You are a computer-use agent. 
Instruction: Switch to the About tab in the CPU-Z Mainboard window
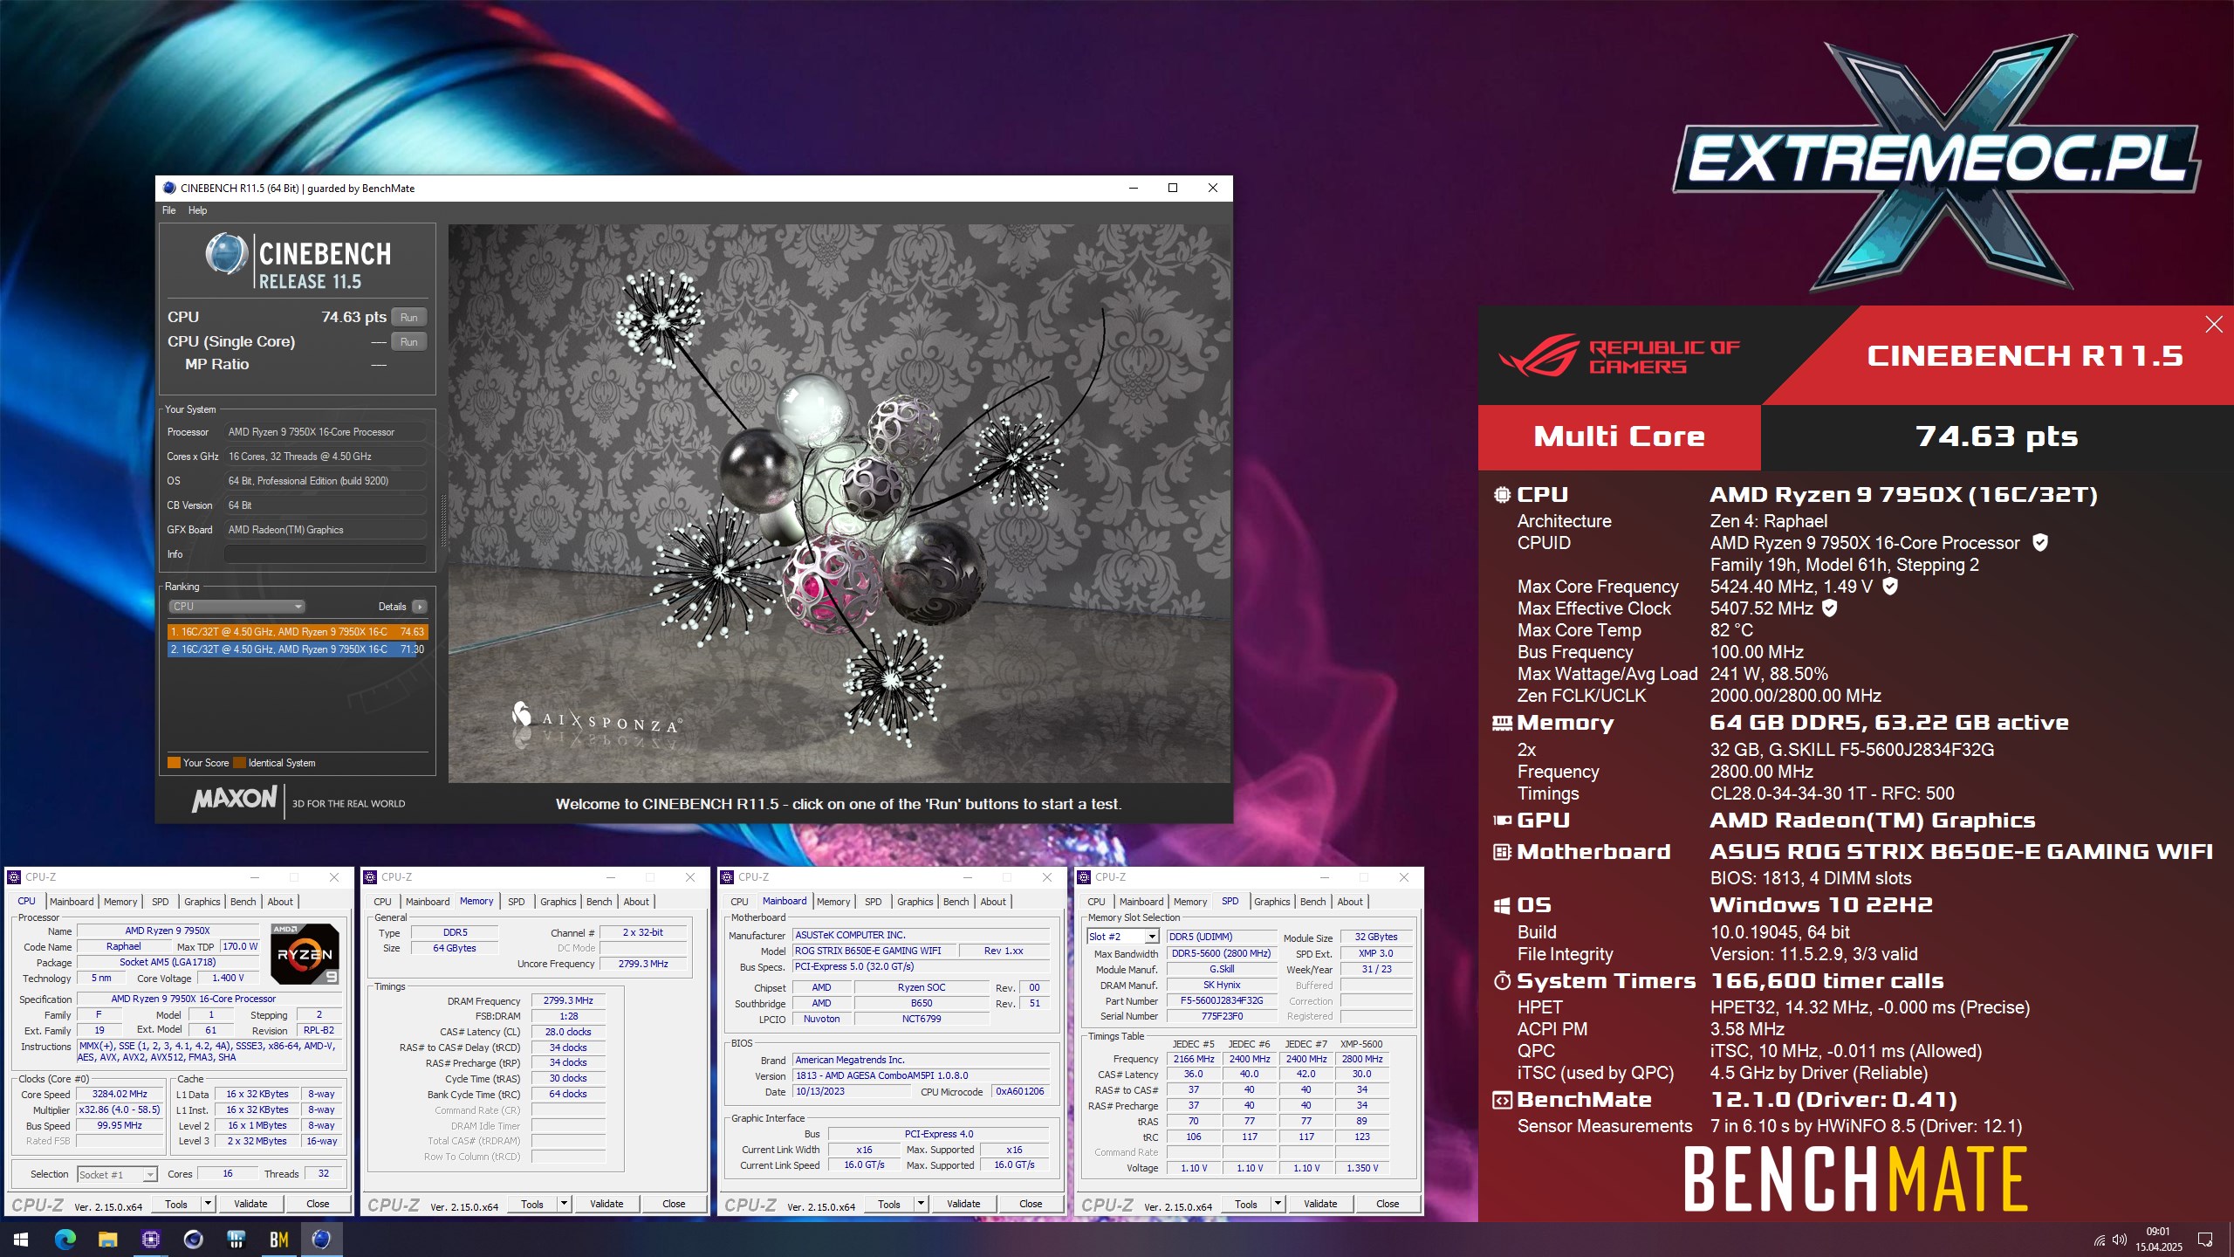tap(993, 902)
